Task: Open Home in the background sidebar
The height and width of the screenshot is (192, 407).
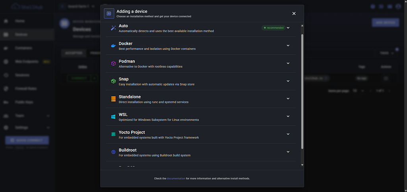Action: [x=27, y=21]
